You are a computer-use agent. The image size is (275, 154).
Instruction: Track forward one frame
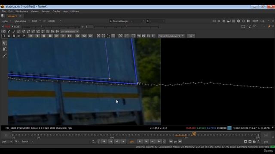pos(56,36)
